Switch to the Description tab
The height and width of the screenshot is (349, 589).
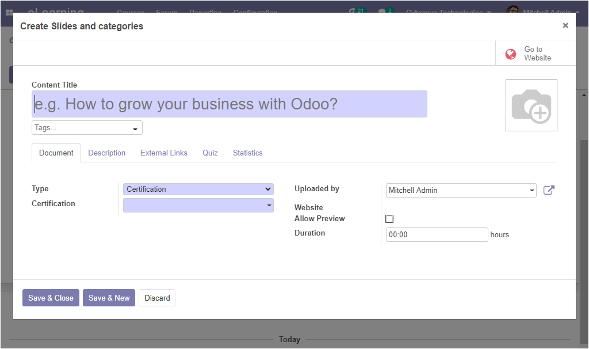[106, 153]
